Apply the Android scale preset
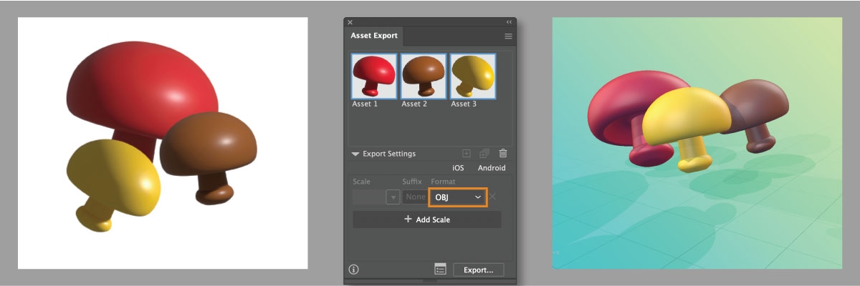This screenshot has width=860, height=286. (x=492, y=168)
